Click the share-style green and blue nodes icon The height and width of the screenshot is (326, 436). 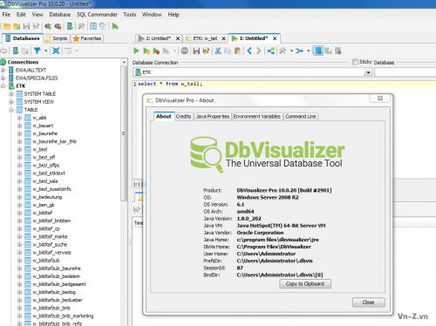271,51
